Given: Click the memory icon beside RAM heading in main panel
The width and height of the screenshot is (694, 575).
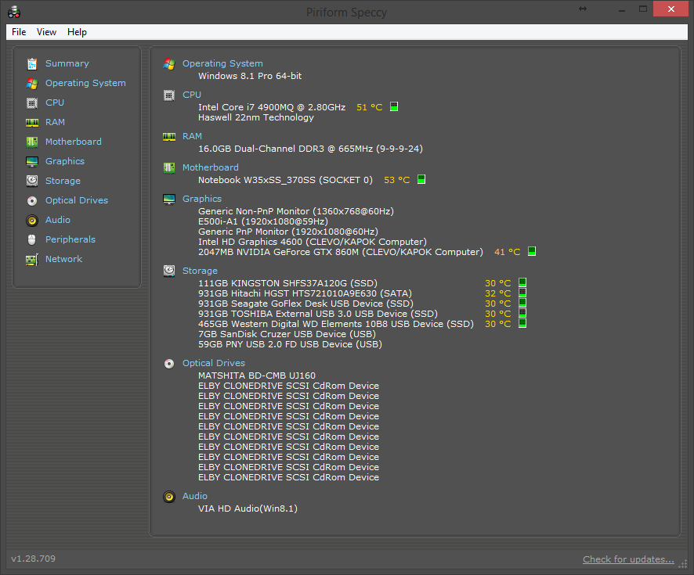Looking at the screenshot, I should (169, 137).
